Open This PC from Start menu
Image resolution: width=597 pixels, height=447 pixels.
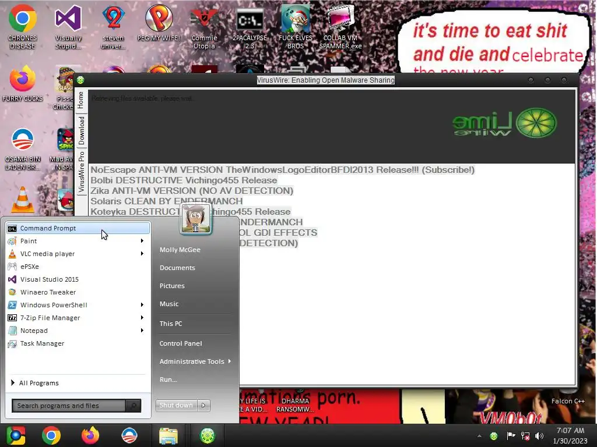coord(171,324)
